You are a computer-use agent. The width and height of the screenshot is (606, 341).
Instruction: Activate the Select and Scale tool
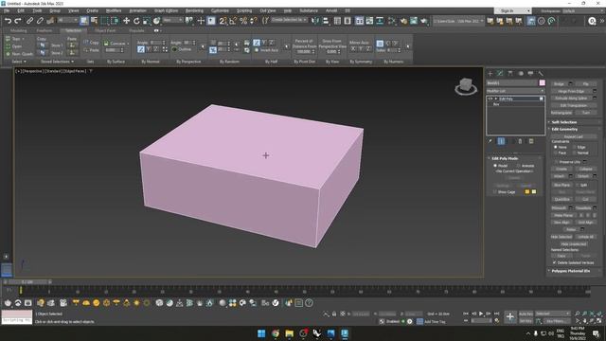[x=147, y=21]
